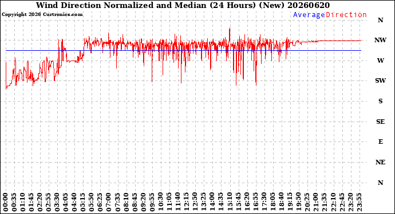Click the 08:10 time label

[126, 203]
